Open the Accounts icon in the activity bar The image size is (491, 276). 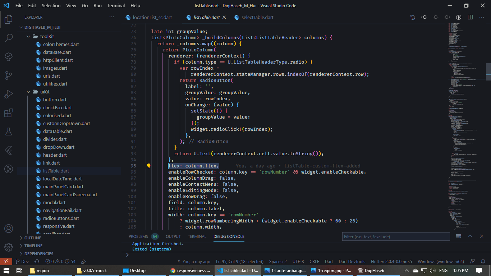[x=9, y=228]
